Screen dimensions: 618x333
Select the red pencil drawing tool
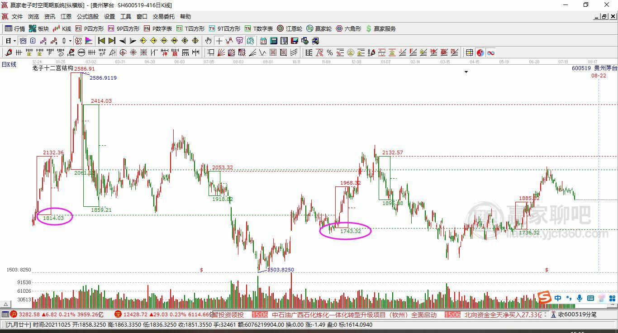8,52
